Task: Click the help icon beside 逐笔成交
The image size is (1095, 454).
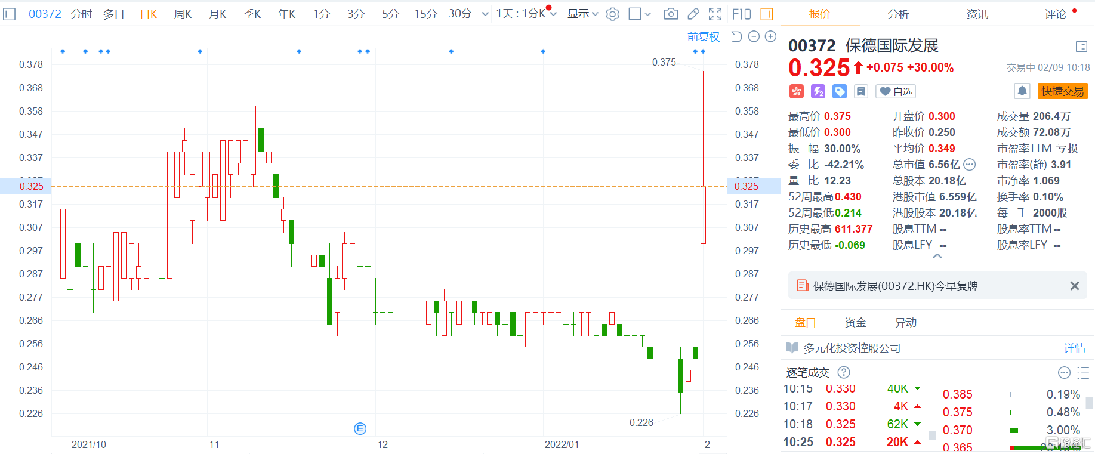Action: click(x=843, y=372)
